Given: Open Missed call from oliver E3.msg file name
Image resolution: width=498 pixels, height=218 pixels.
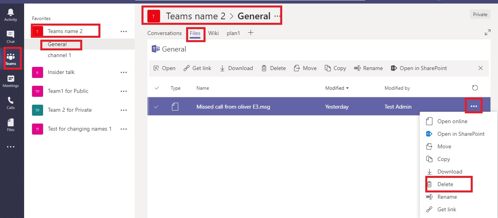Looking at the screenshot, I should coord(233,107).
